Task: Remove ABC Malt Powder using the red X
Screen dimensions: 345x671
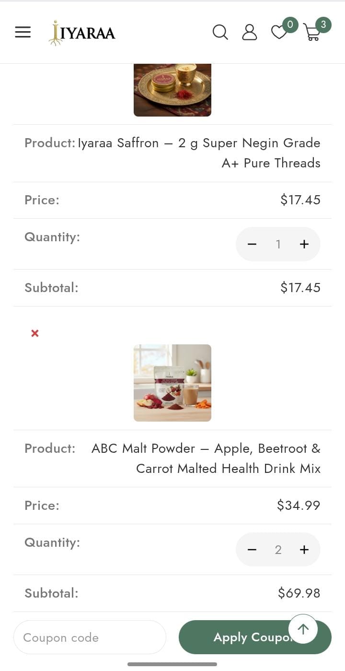Action: (34, 333)
